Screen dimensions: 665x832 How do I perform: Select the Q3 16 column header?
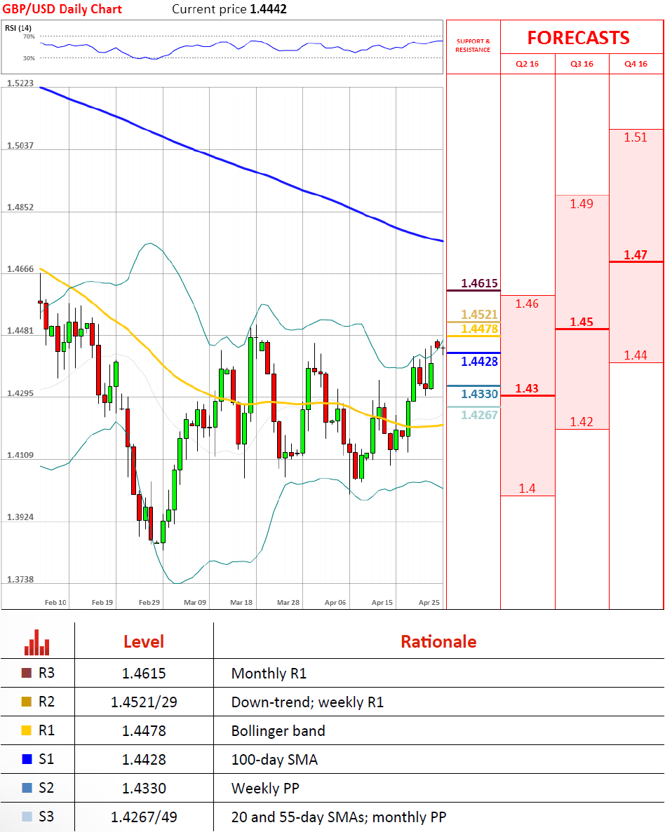click(582, 64)
